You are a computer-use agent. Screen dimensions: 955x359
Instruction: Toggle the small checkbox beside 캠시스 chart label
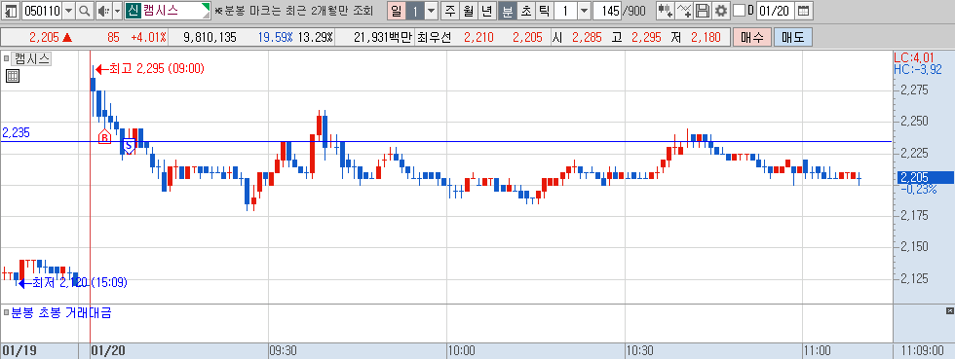coord(6,59)
